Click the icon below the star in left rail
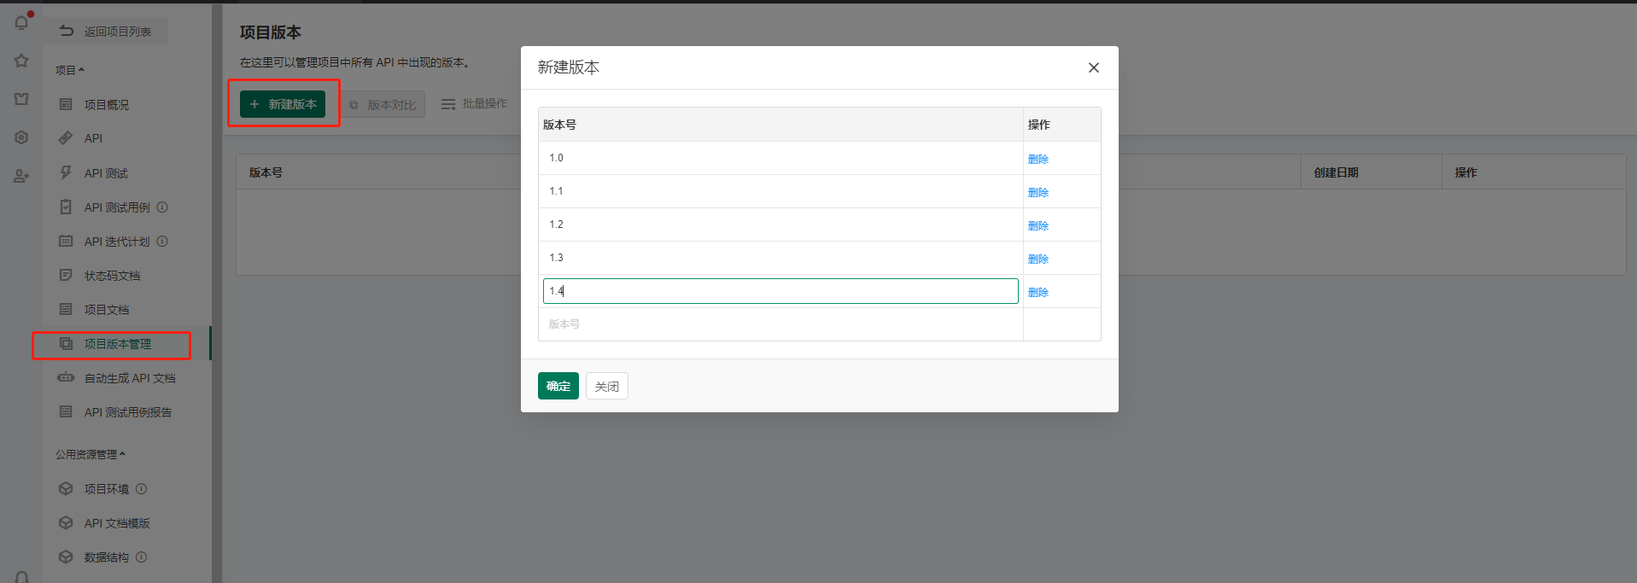 pos(21,99)
